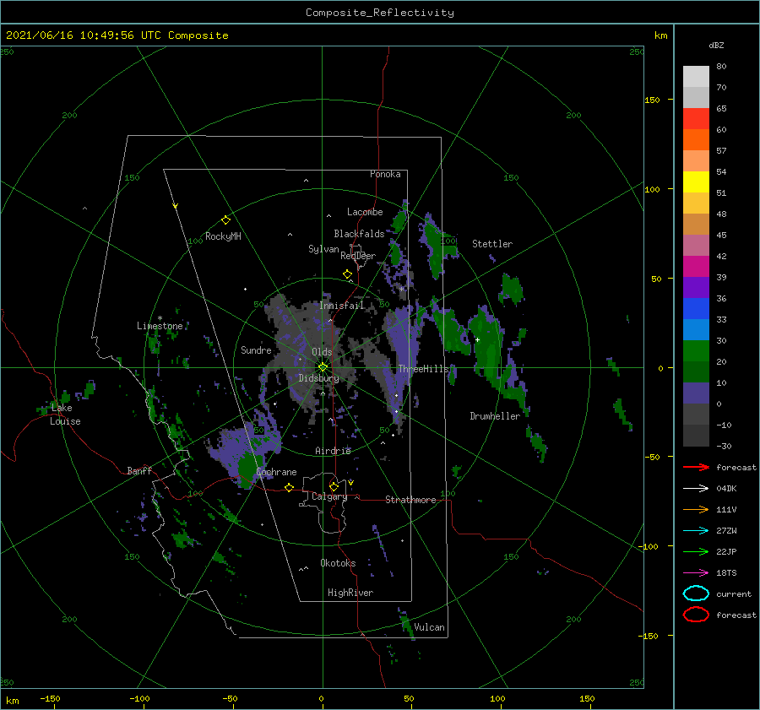Select the light gray 80-70 dBZ swatch
This screenshot has width=760, height=710.
pyautogui.click(x=696, y=77)
